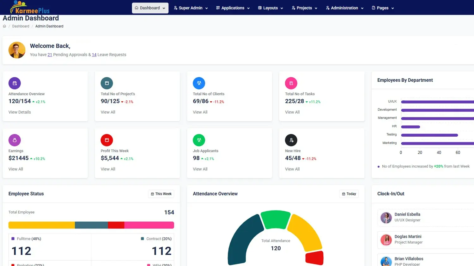The width and height of the screenshot is (474, 266).
Task: Click the home icon in breadcrumb
Action: (4, 27)
